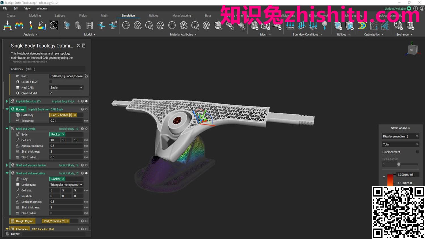Viewport: 425px width, 239px height.
Task: Click the point load sphere boundary condition icon
Action: [x=325, y=25]
